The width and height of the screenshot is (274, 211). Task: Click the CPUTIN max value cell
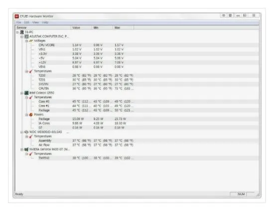pyautogui.click(x=124, y=88)
